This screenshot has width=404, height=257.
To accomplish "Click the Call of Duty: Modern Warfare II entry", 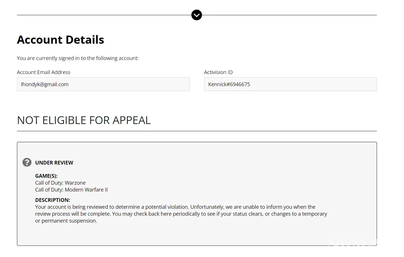I will click(x=71, y=190).
